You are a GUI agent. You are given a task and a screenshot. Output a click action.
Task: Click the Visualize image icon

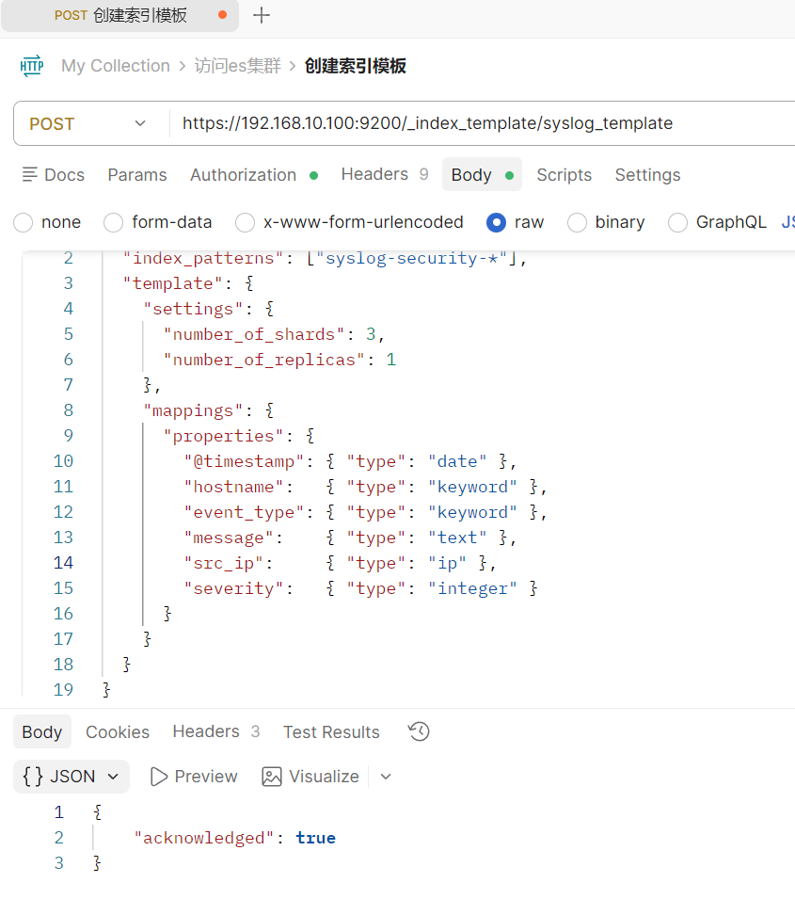click(272, 777)
